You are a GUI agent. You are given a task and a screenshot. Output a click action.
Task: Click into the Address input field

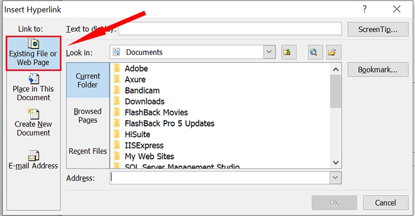coord(220,177)
